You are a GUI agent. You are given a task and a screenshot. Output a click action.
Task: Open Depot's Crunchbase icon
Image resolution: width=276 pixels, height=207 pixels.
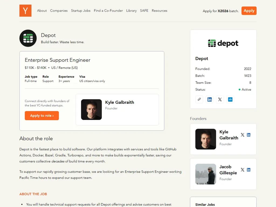click(x=230, y=99)
